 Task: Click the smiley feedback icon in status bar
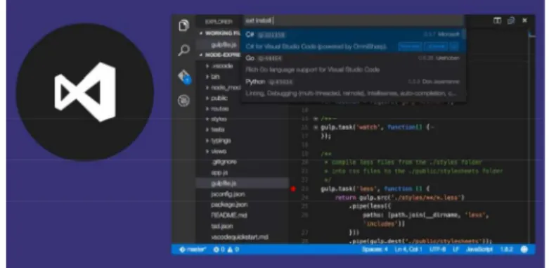(x=524, y=250)
